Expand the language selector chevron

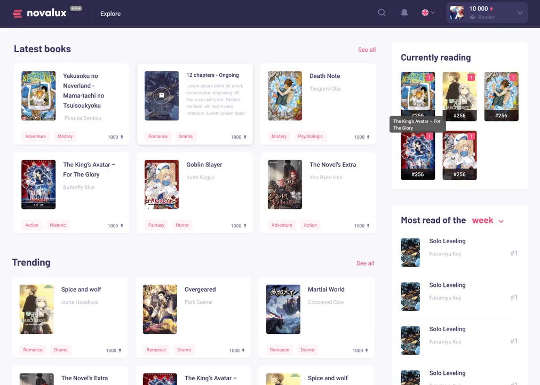433,12
